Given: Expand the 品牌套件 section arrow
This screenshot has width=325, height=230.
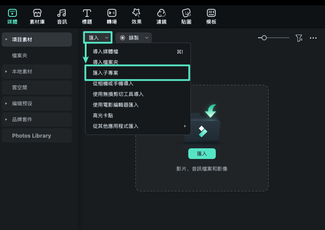Looking at the screenshot, I should point(6,119).
